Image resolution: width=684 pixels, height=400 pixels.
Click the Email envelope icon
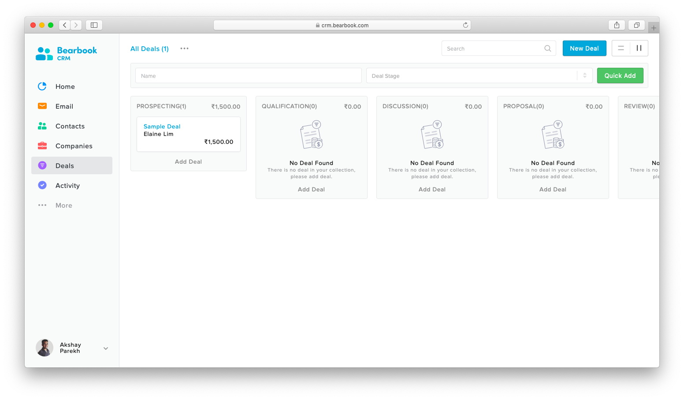(42, 106)
